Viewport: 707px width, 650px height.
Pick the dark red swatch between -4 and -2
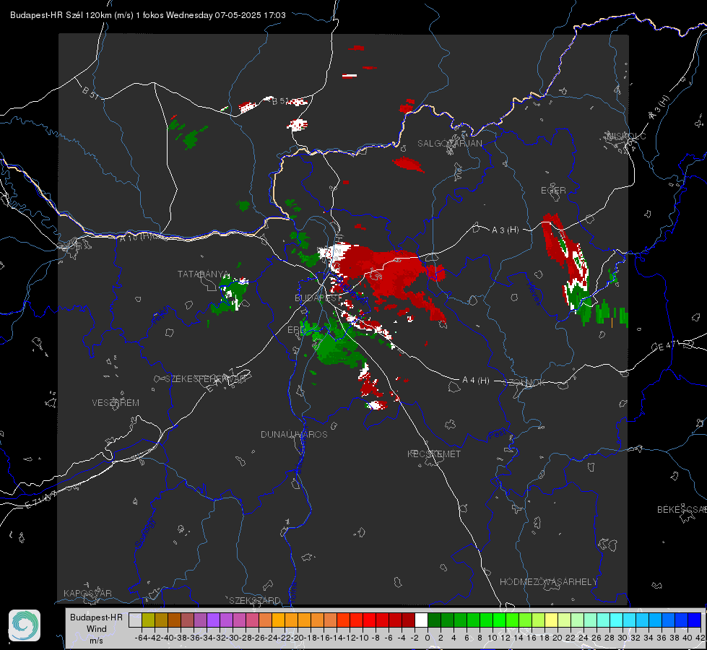[408, 620]
